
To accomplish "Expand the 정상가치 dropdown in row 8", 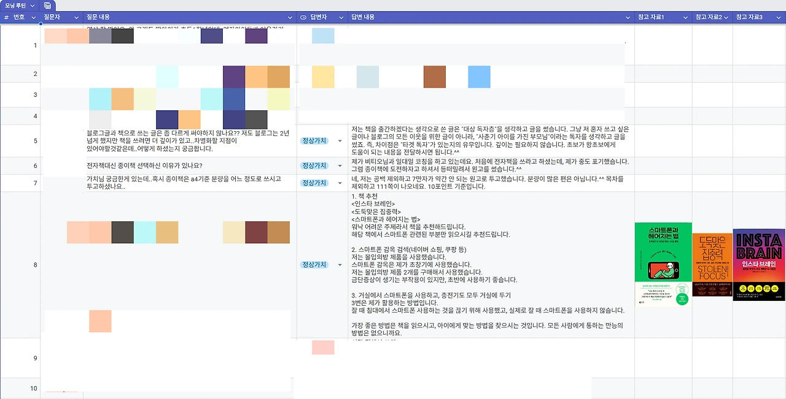I will 340,265.
